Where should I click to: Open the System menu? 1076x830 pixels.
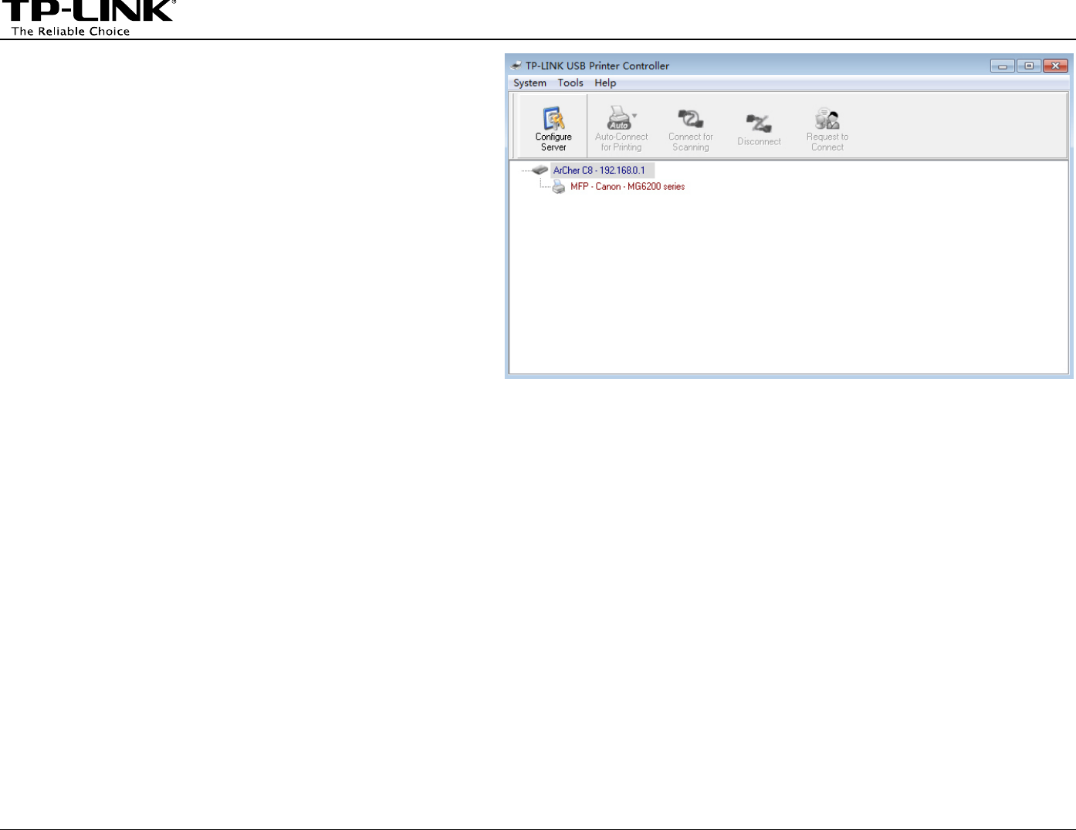pos(530,83)
